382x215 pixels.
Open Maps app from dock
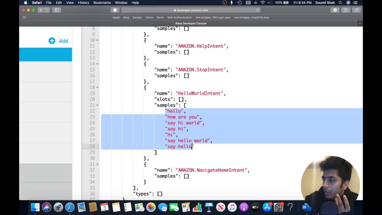(x=139, y=207)
